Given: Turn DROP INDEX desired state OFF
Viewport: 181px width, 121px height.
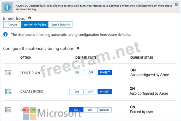Looking at the screenshot, I should click(x=90, y=110).
